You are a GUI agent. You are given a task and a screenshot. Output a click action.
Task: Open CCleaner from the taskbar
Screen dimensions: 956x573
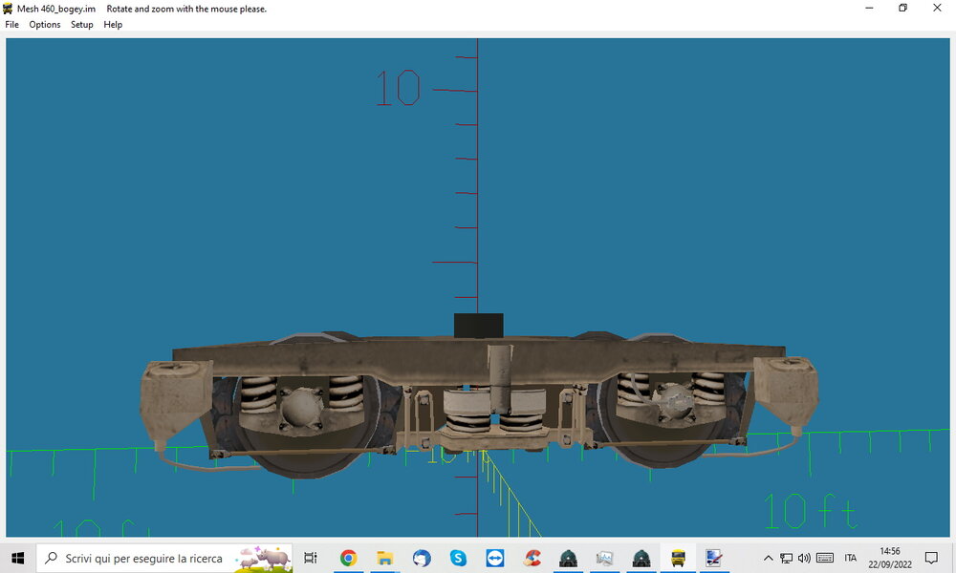532,558
